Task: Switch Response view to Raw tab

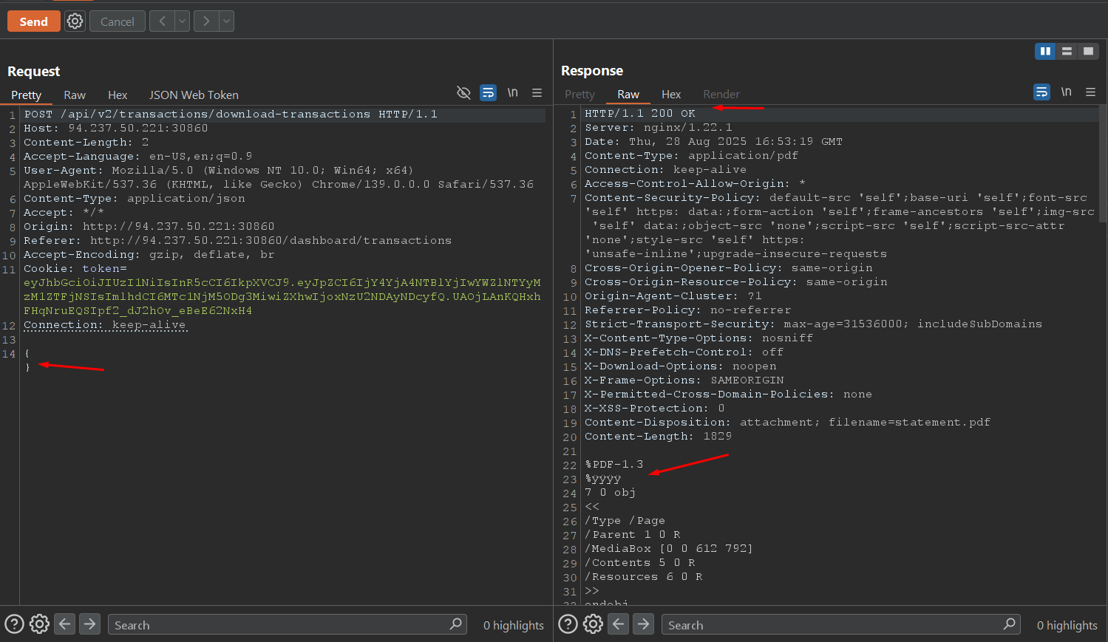Action: point(628,95)
